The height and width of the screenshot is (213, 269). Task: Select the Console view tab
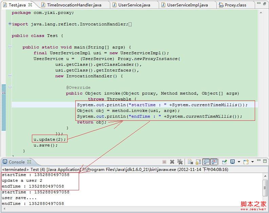tap(17, 162)
